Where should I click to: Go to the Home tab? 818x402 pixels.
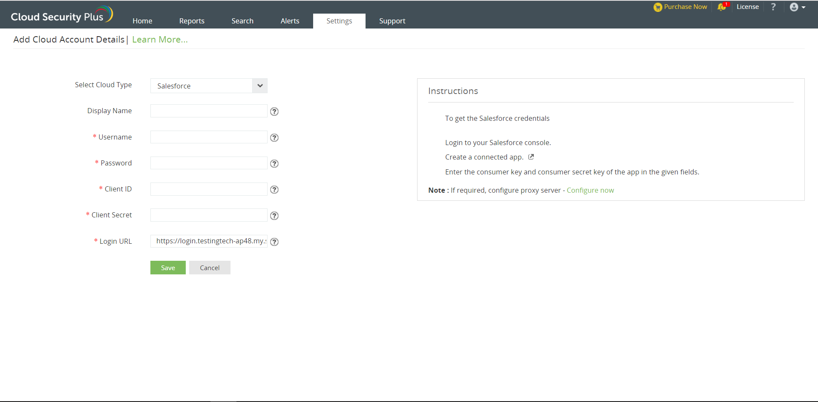click(142, 21)
